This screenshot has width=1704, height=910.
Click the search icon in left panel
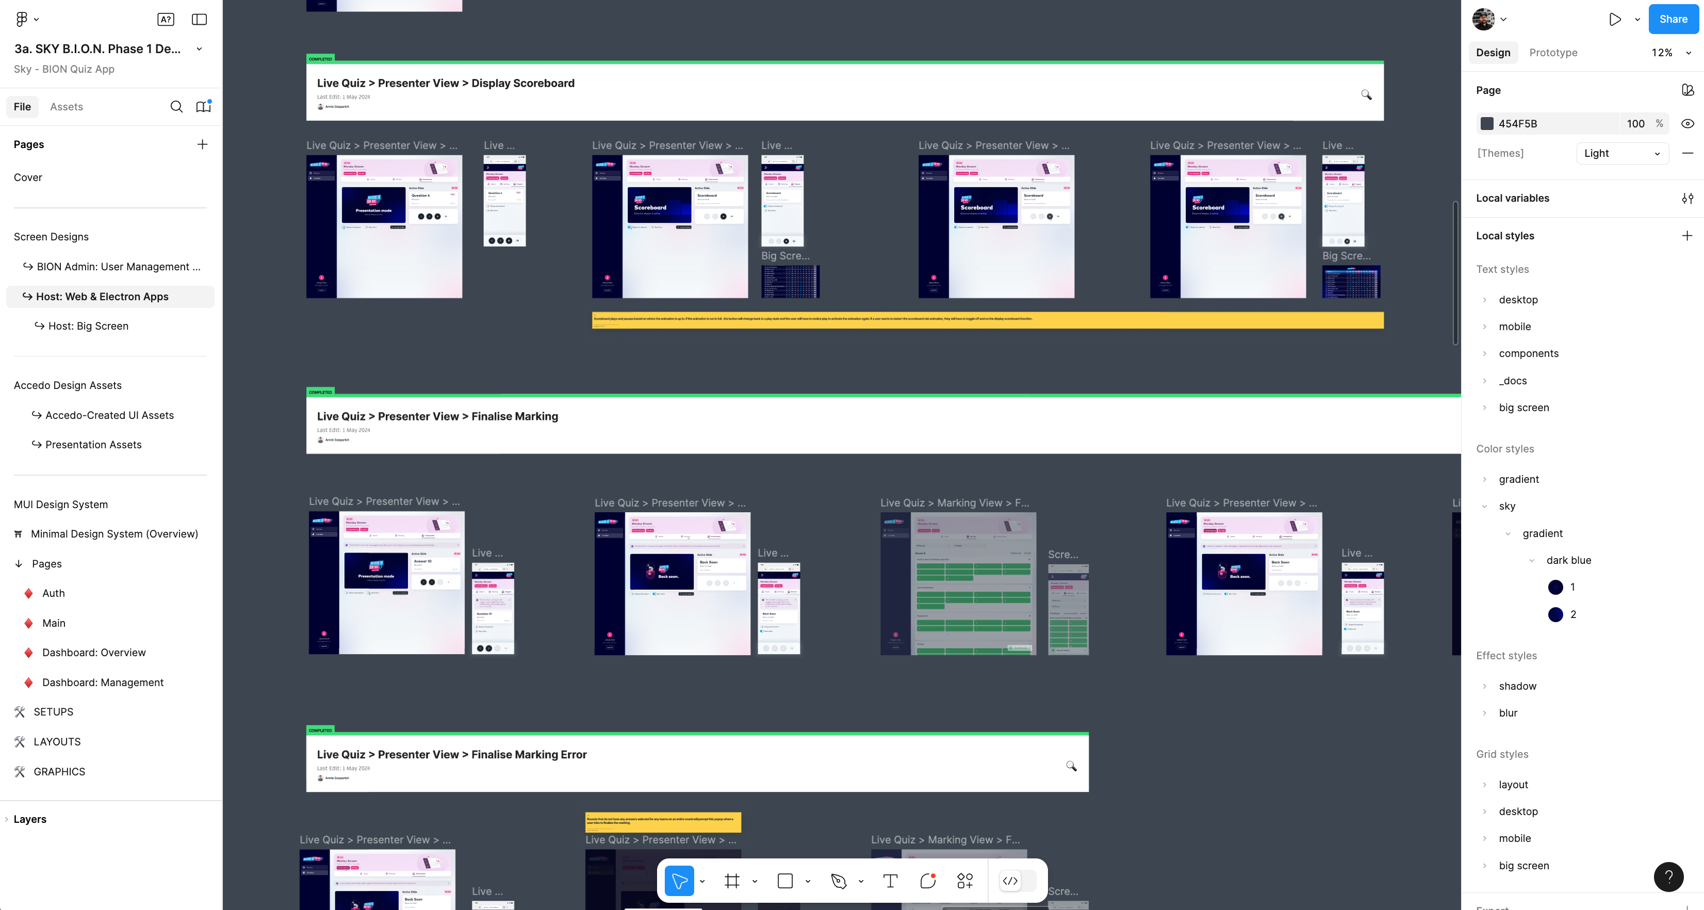coord(176,107)
